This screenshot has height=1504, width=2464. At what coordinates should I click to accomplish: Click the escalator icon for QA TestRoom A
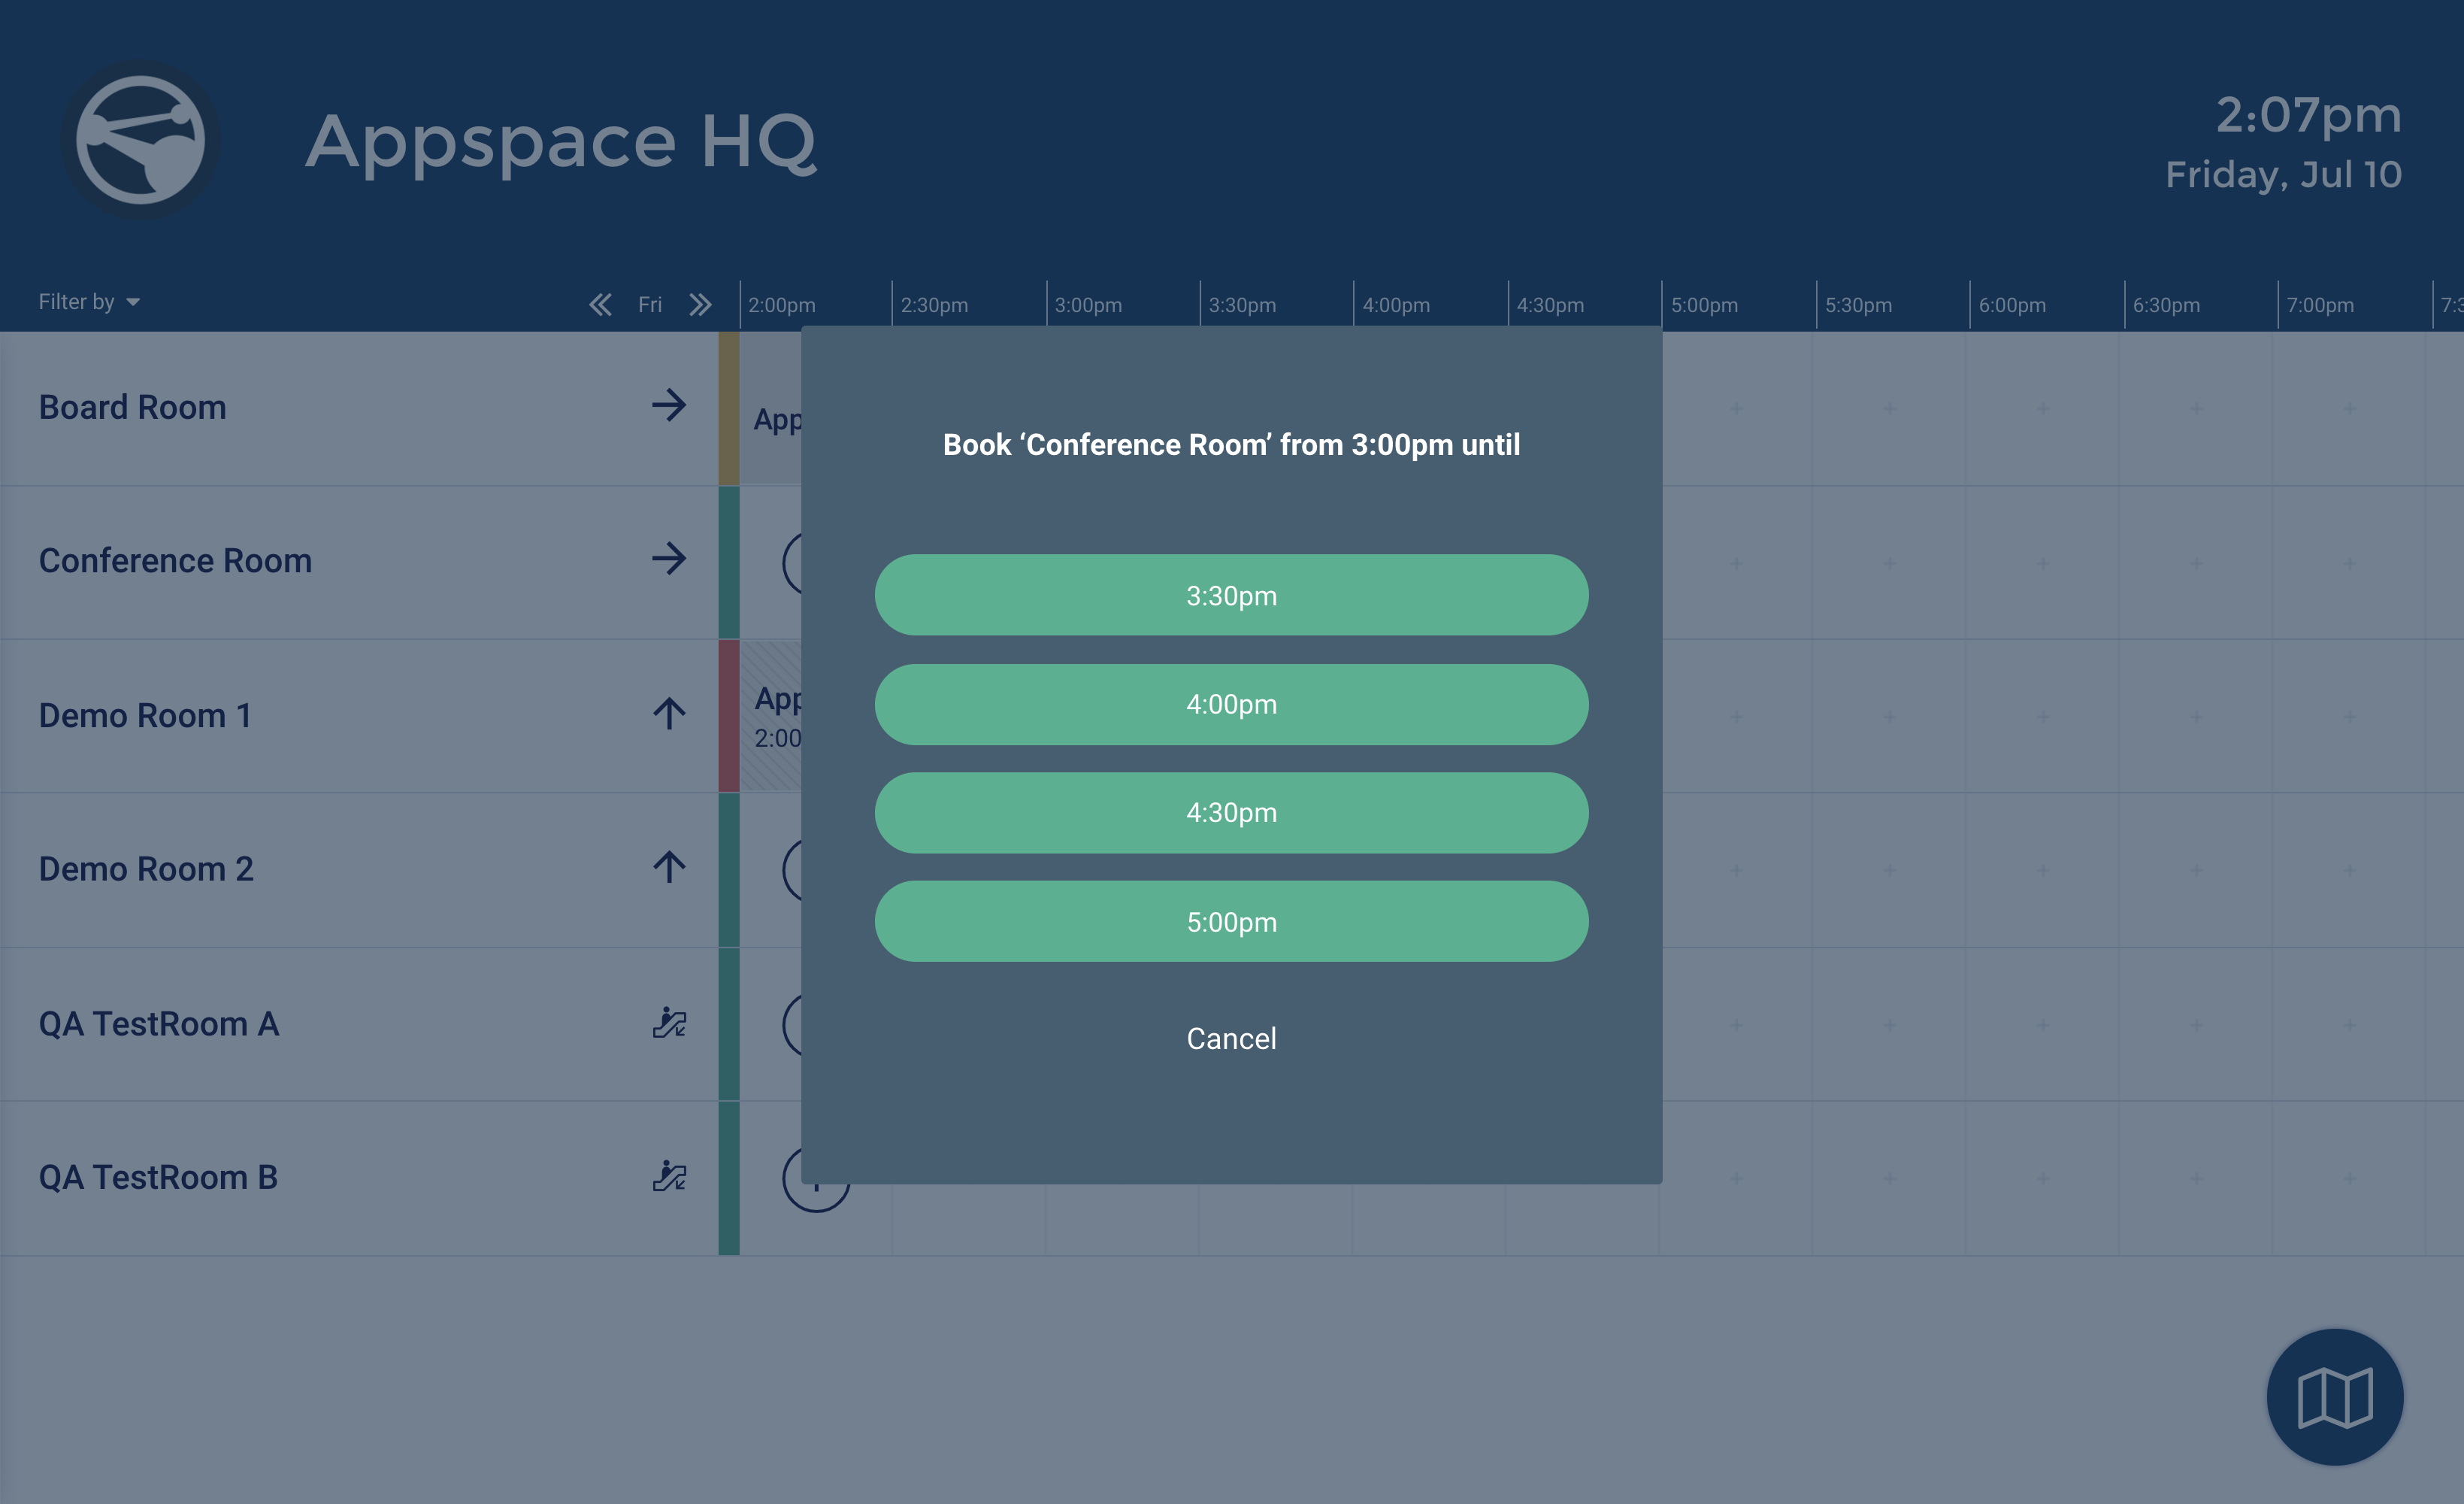tap(669, 1023)
